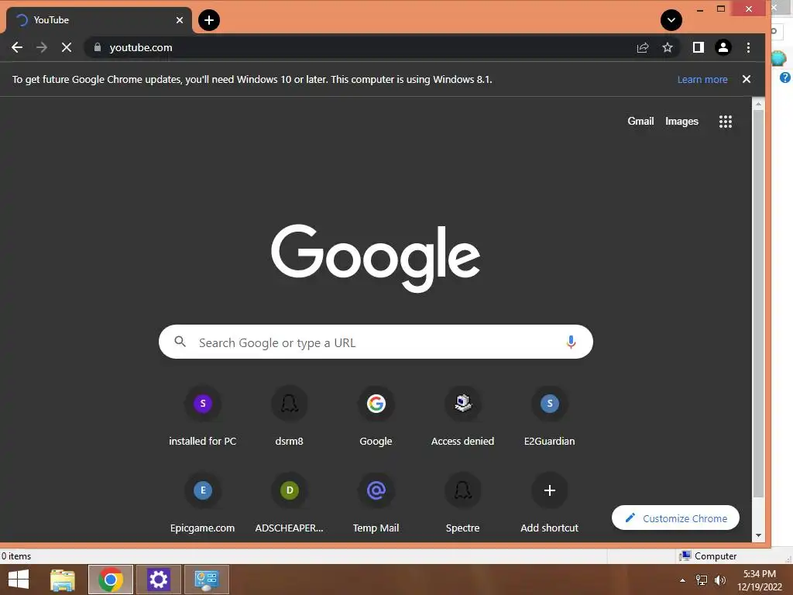The image size is (793, 595).
Task: Click the help icon in Explorer window
Action: pyautogui.click(x=785, y=77)
